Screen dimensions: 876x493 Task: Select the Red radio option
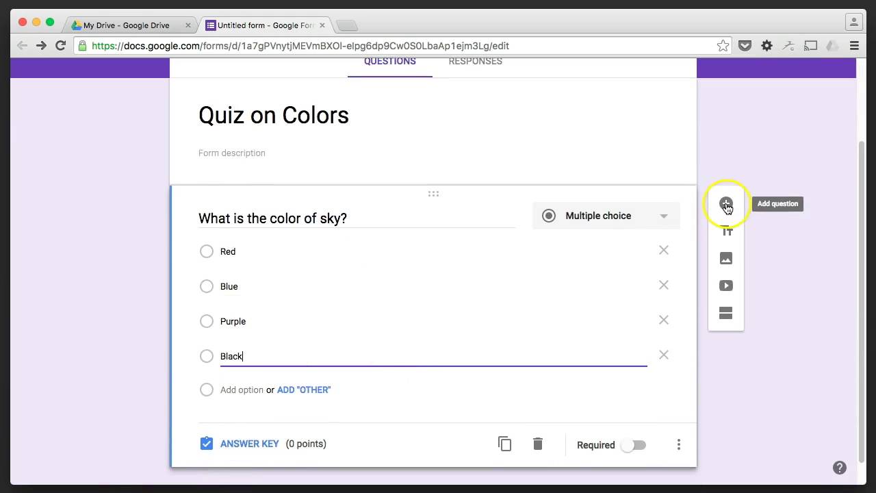pyautogui.click(x=207, y=251)
